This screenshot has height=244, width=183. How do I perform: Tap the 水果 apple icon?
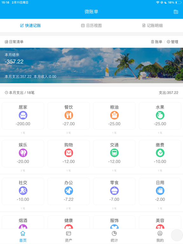pyautogui.click(x=160, y=115)
